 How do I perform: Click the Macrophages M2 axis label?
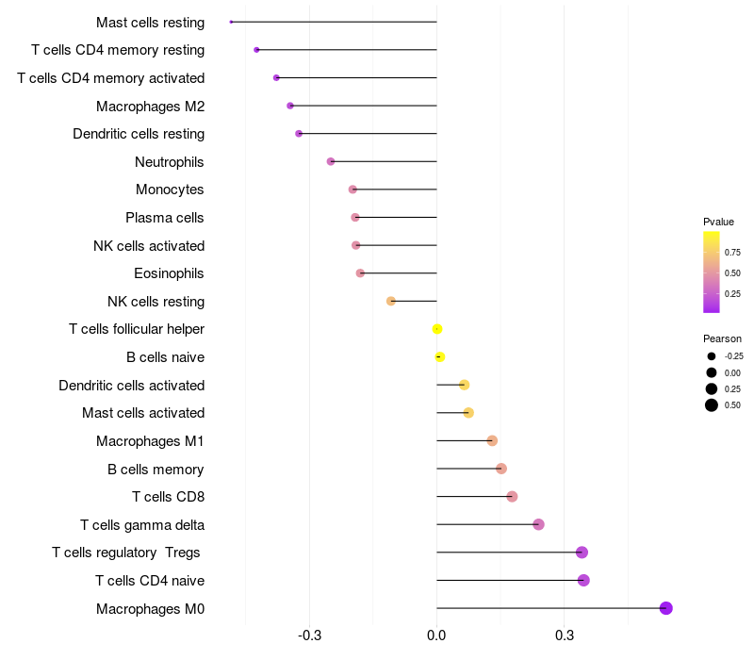151,107
